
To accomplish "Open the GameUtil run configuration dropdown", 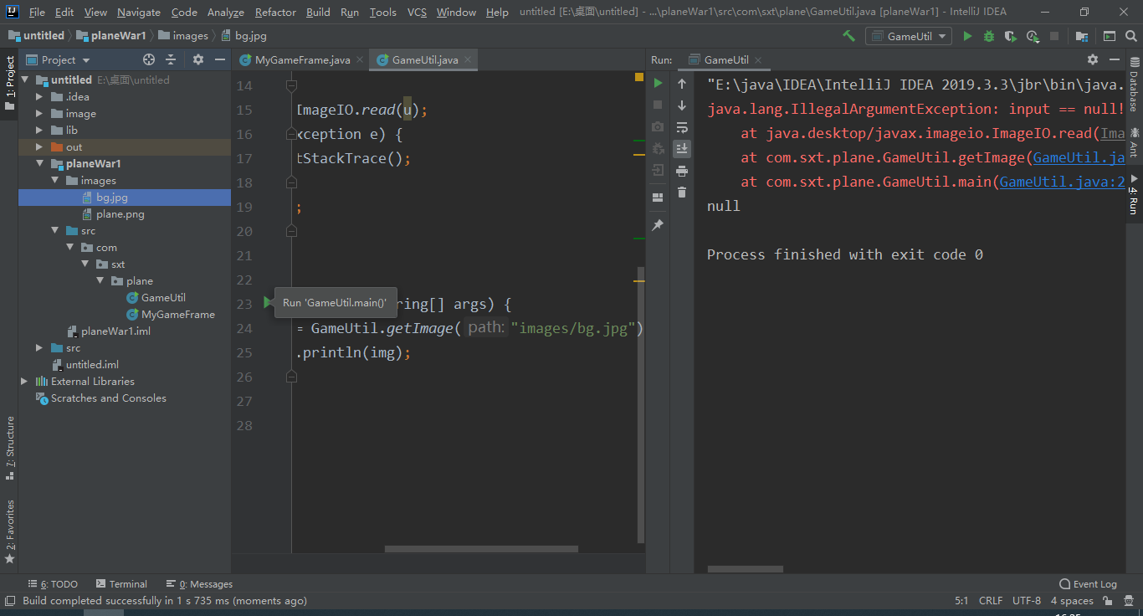I will 909,36.
